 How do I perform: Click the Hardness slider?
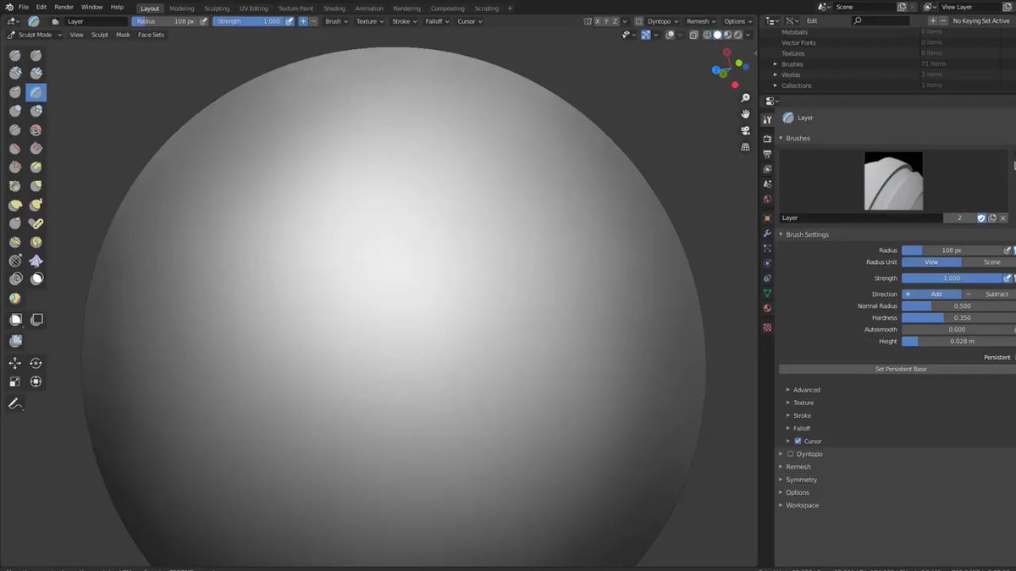(958, 318)
